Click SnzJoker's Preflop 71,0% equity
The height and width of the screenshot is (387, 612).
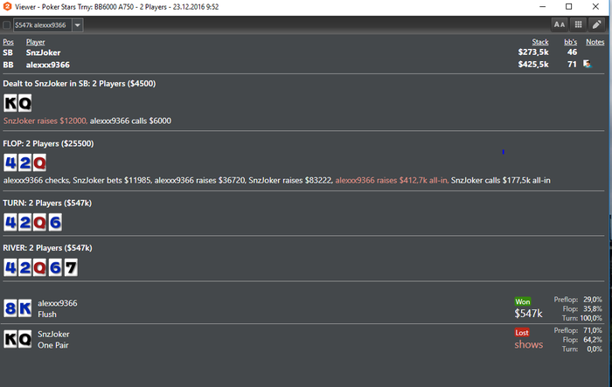[593, 330]
